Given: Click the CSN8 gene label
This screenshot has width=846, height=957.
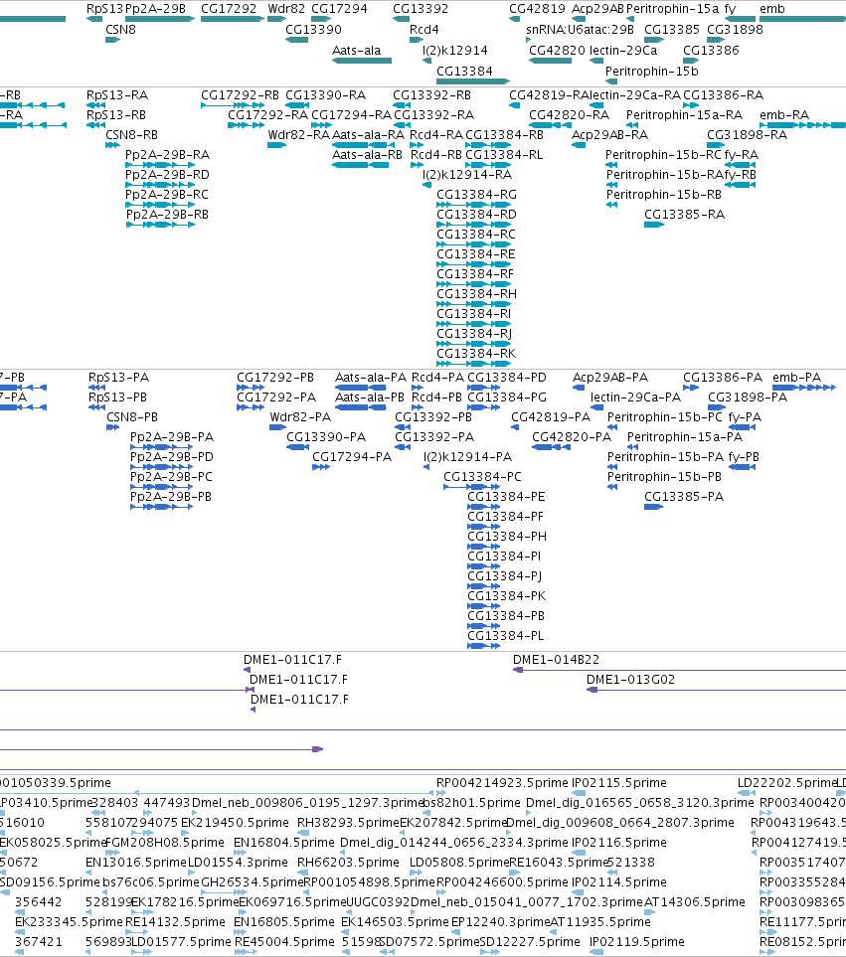Looking at the screenshot, I should 121,29.
